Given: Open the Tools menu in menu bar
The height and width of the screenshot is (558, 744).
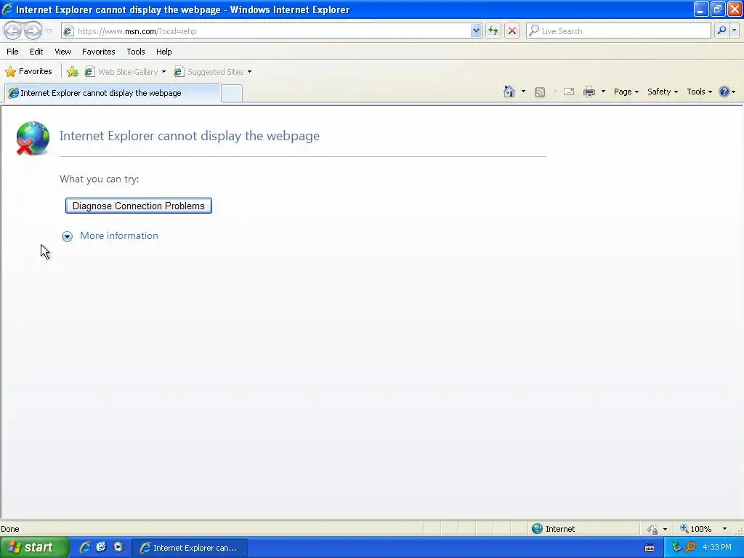Looking at the screenshot, I should coord(136,52).
